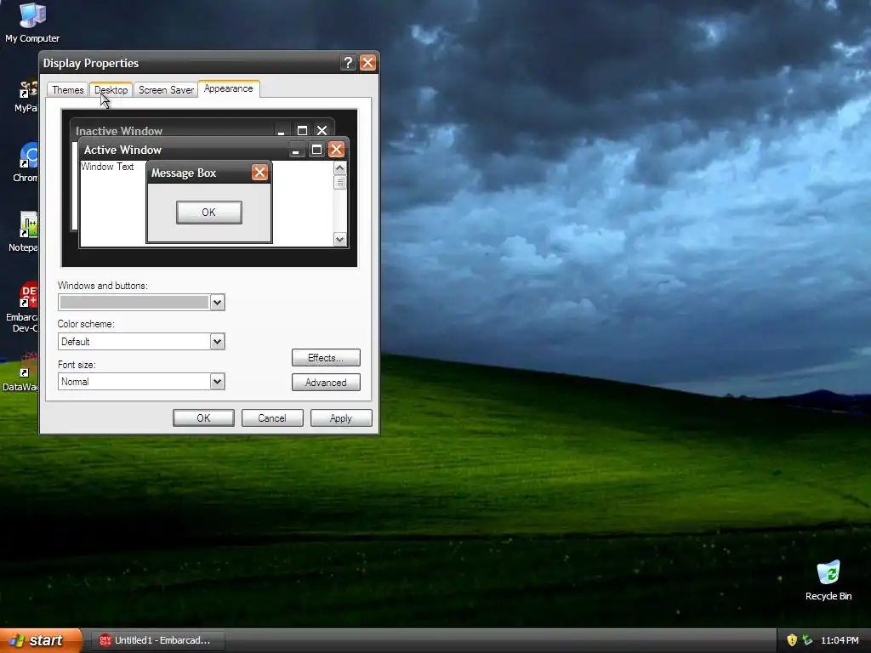This screenshot has width=871, height=653.
Task: Open the Screen Saver tab
Action: [x=166, y=90]
